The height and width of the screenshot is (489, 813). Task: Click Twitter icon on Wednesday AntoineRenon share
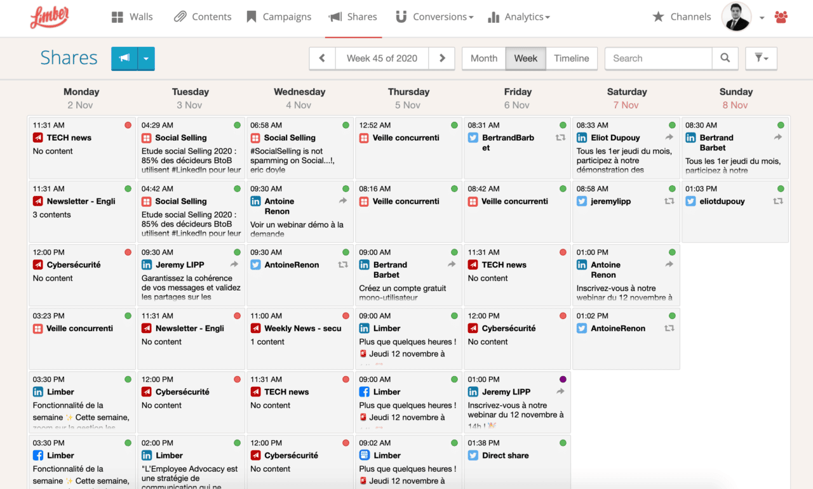click(x=255, y=265)
